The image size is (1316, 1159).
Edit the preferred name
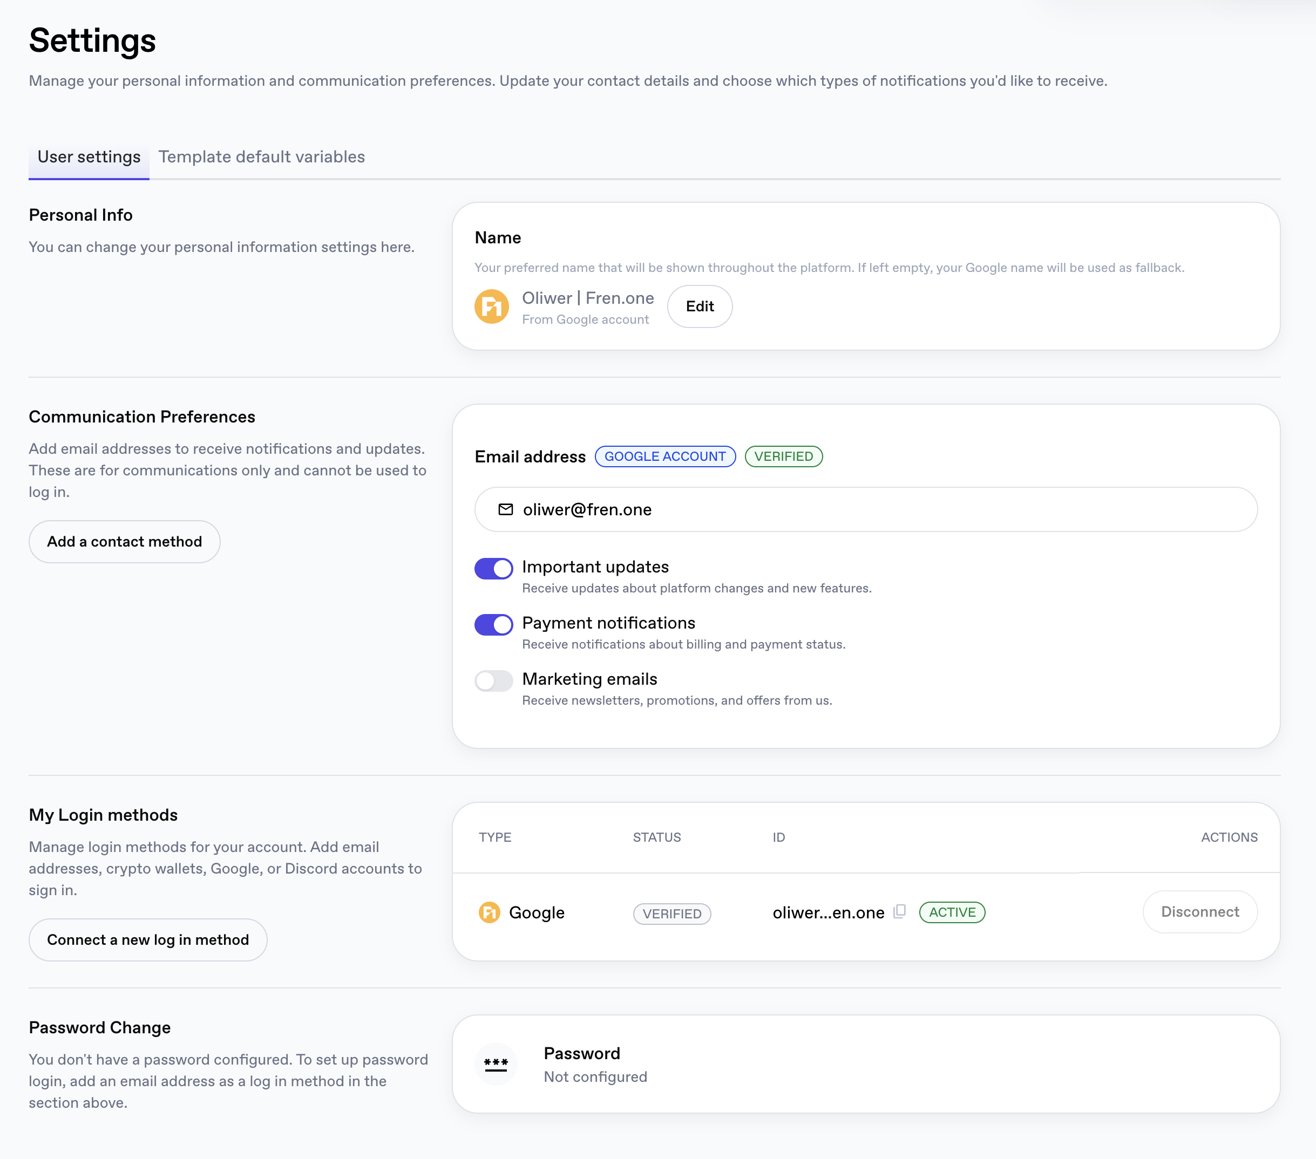click(700, 306)
